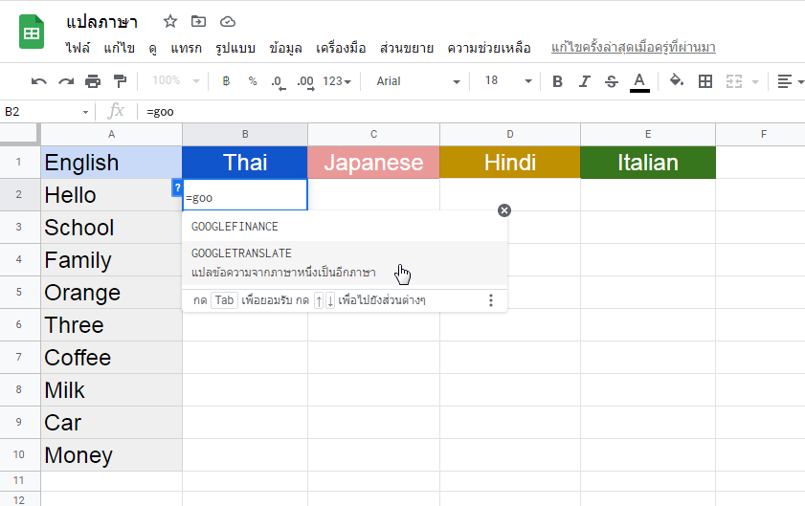
Task: Apply percent number format
Action: tap(253, 81)
